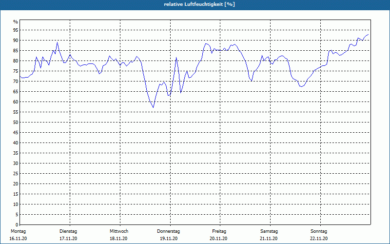The width and height of the screenshot is (390, 244).
Task: Click the humidity curve's lowest dip near 57% on Wednesday
Action: point(153,107)
